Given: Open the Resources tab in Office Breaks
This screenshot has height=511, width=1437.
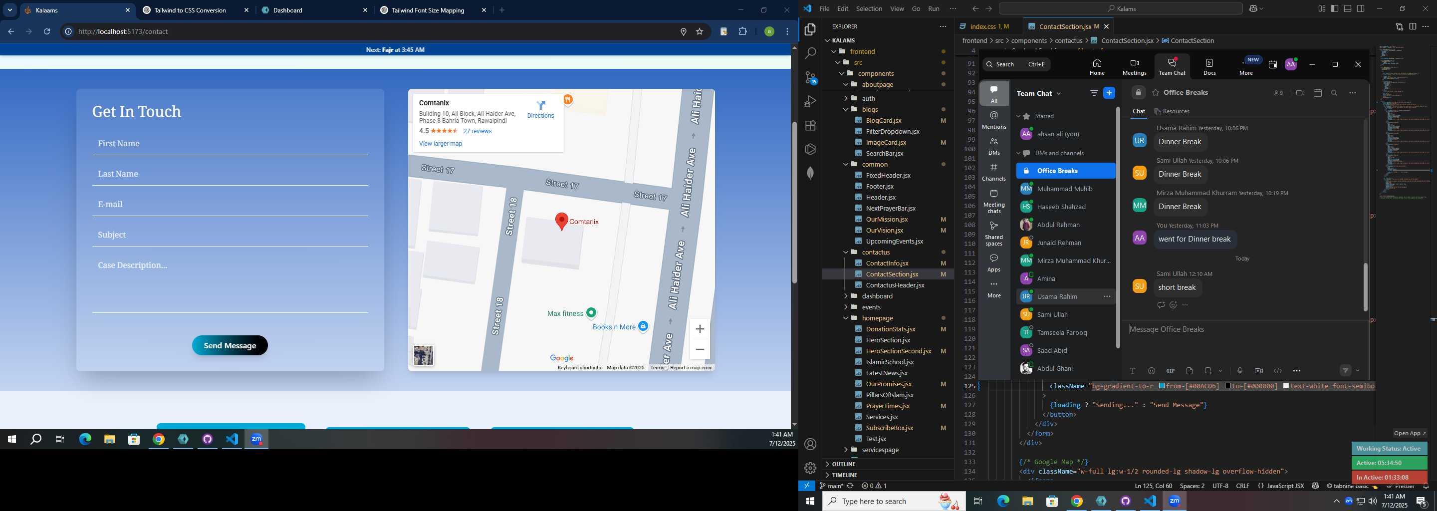Looking at the screenshot, I should (x=1172, y=111).
